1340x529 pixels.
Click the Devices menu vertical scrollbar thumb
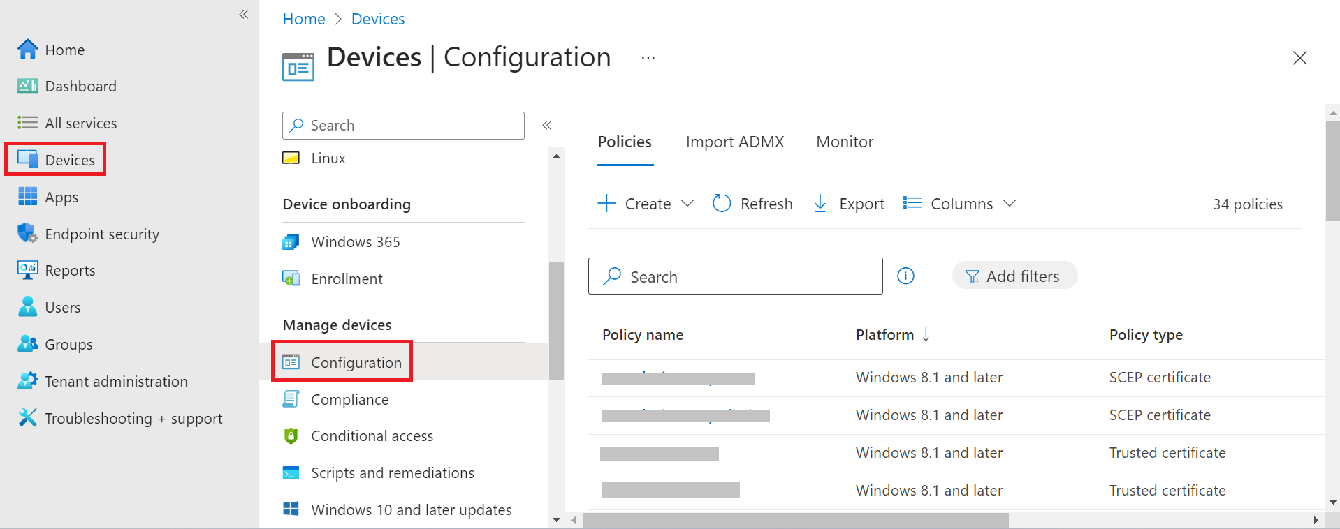point(556,321)
